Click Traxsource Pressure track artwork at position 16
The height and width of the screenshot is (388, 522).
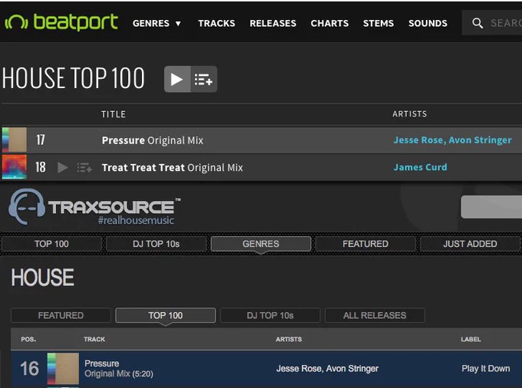pos(63,368)
